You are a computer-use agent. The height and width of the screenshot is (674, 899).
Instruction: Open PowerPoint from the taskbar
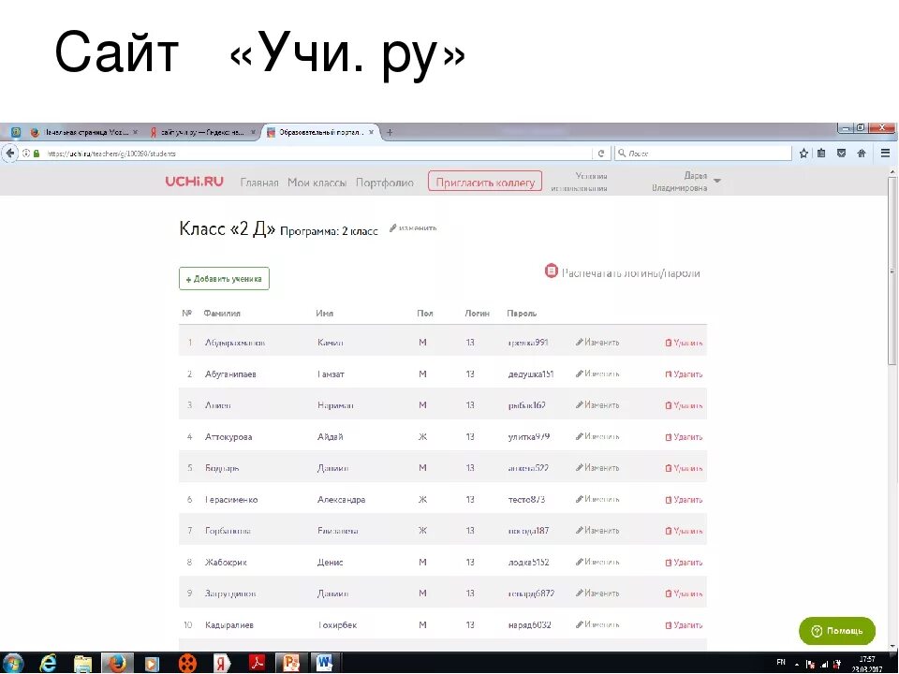point(290,663)
